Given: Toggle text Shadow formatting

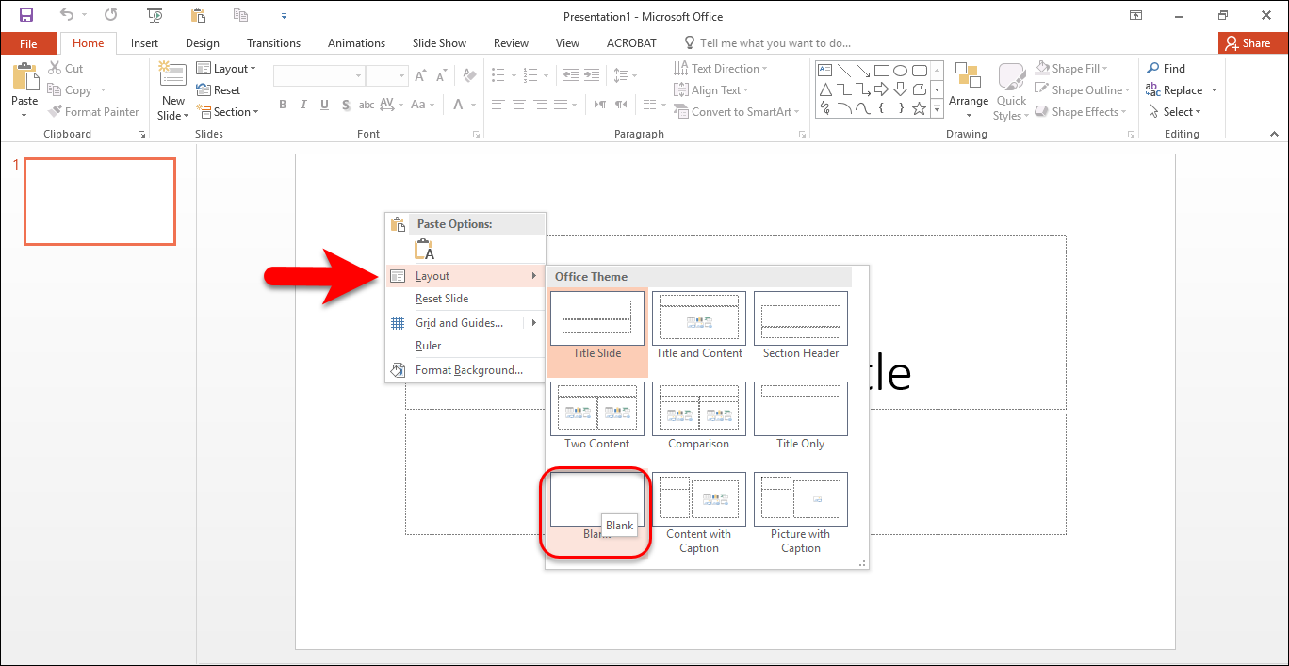Looking at the screenshot, I should [348, 105].
